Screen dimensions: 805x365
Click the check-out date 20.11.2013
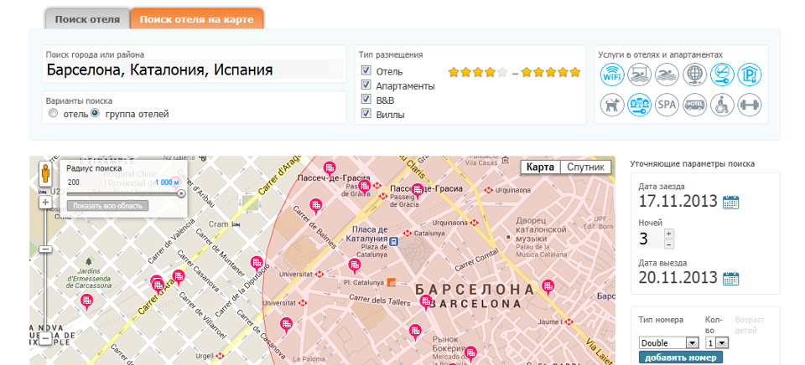(x=678, y=277)
